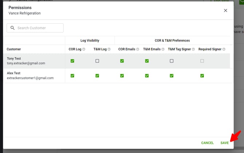Enable T&M Tag Signer for Tony Test
Screen dimensions: 244x153
(172, 61)
